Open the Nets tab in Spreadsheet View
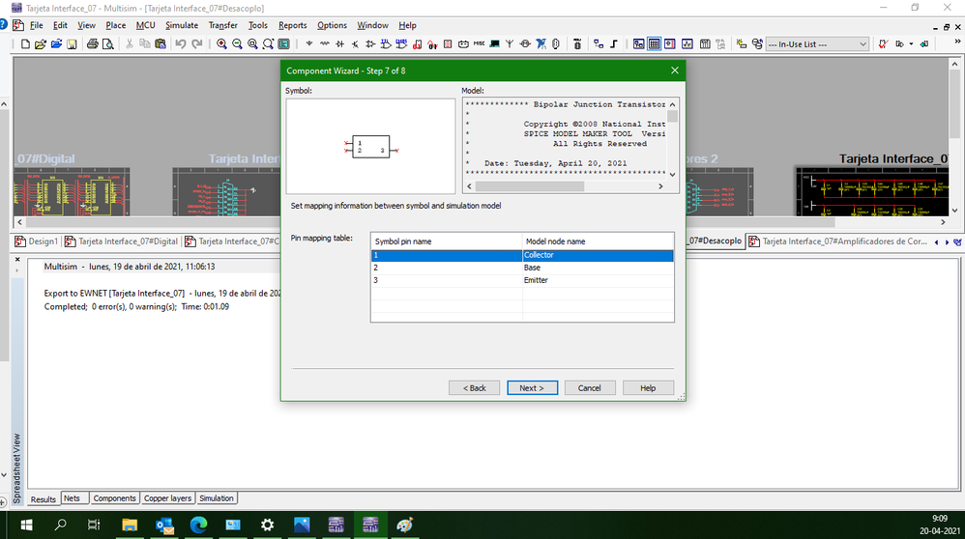965x539 pixels. point(72,498)
